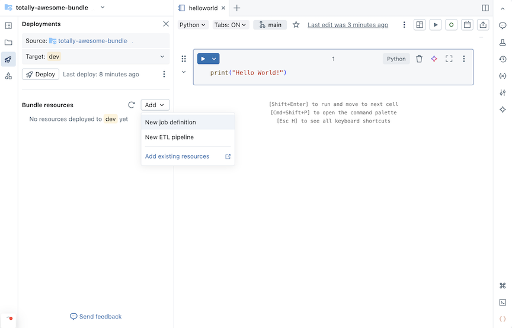Open the comments panel icon

[x=503, y=25]
